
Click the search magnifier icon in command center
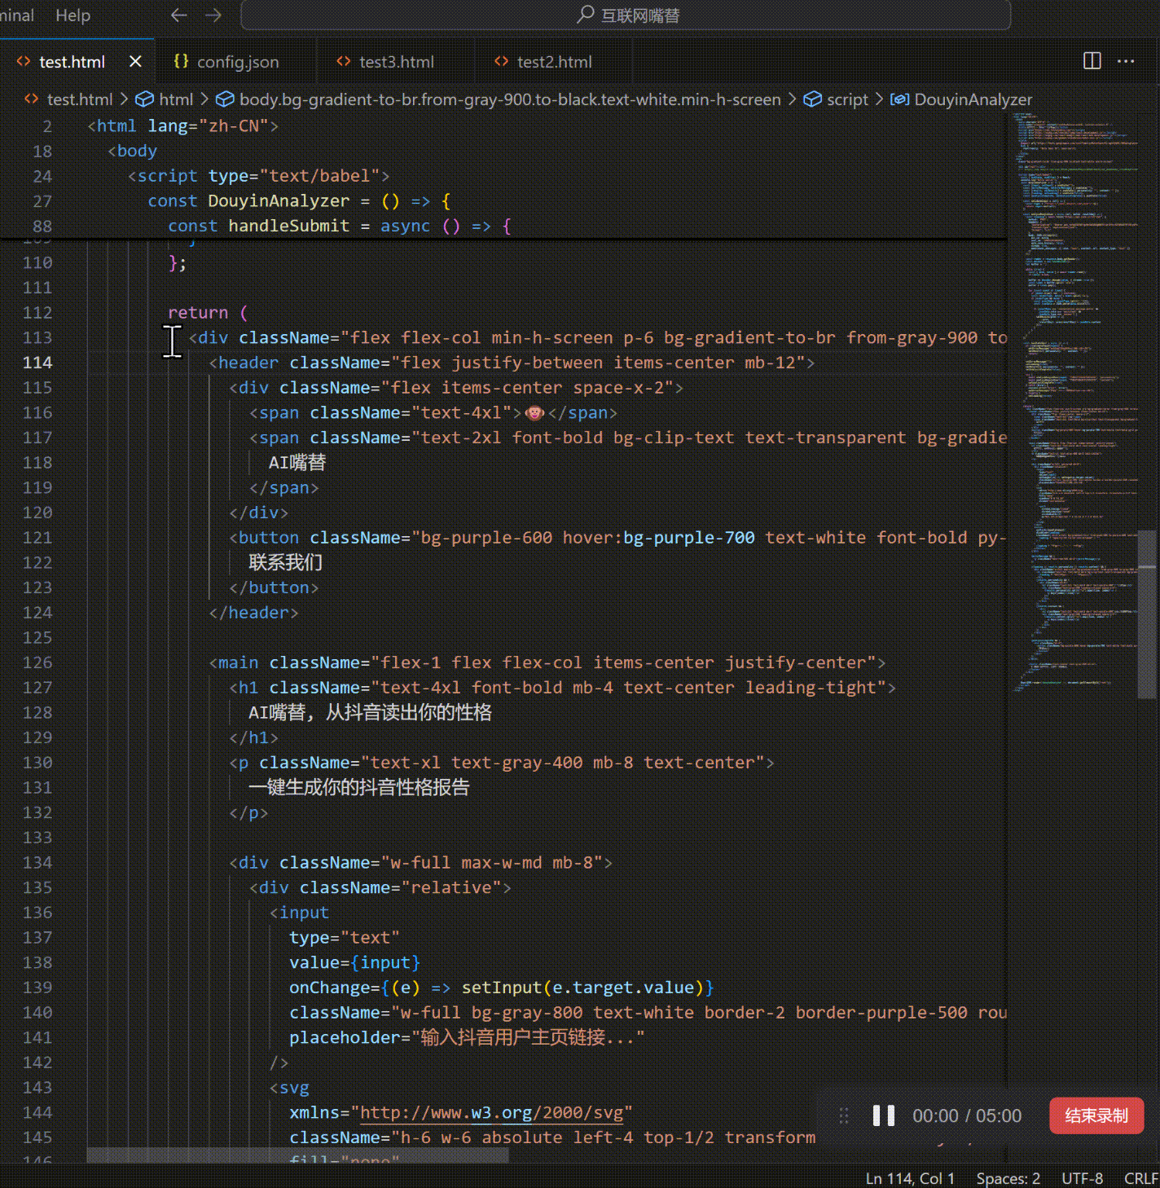(586, 15)
